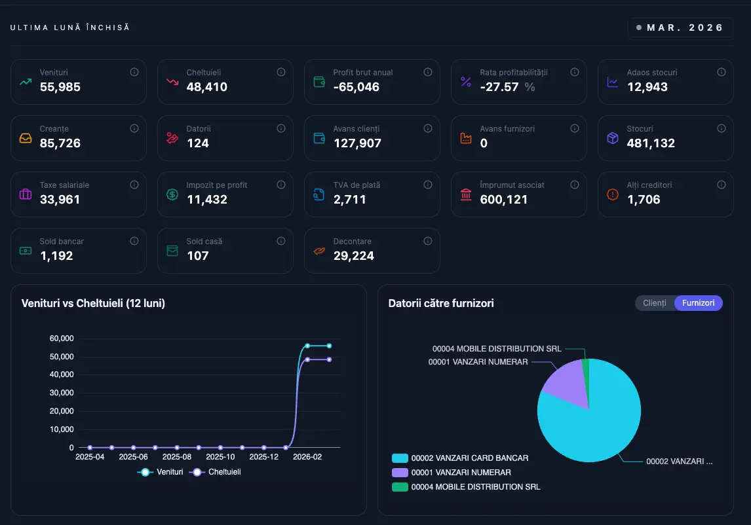751x525 pixels.
Task: Open info tooltip on Stocuri card
Action: (722, 128)
